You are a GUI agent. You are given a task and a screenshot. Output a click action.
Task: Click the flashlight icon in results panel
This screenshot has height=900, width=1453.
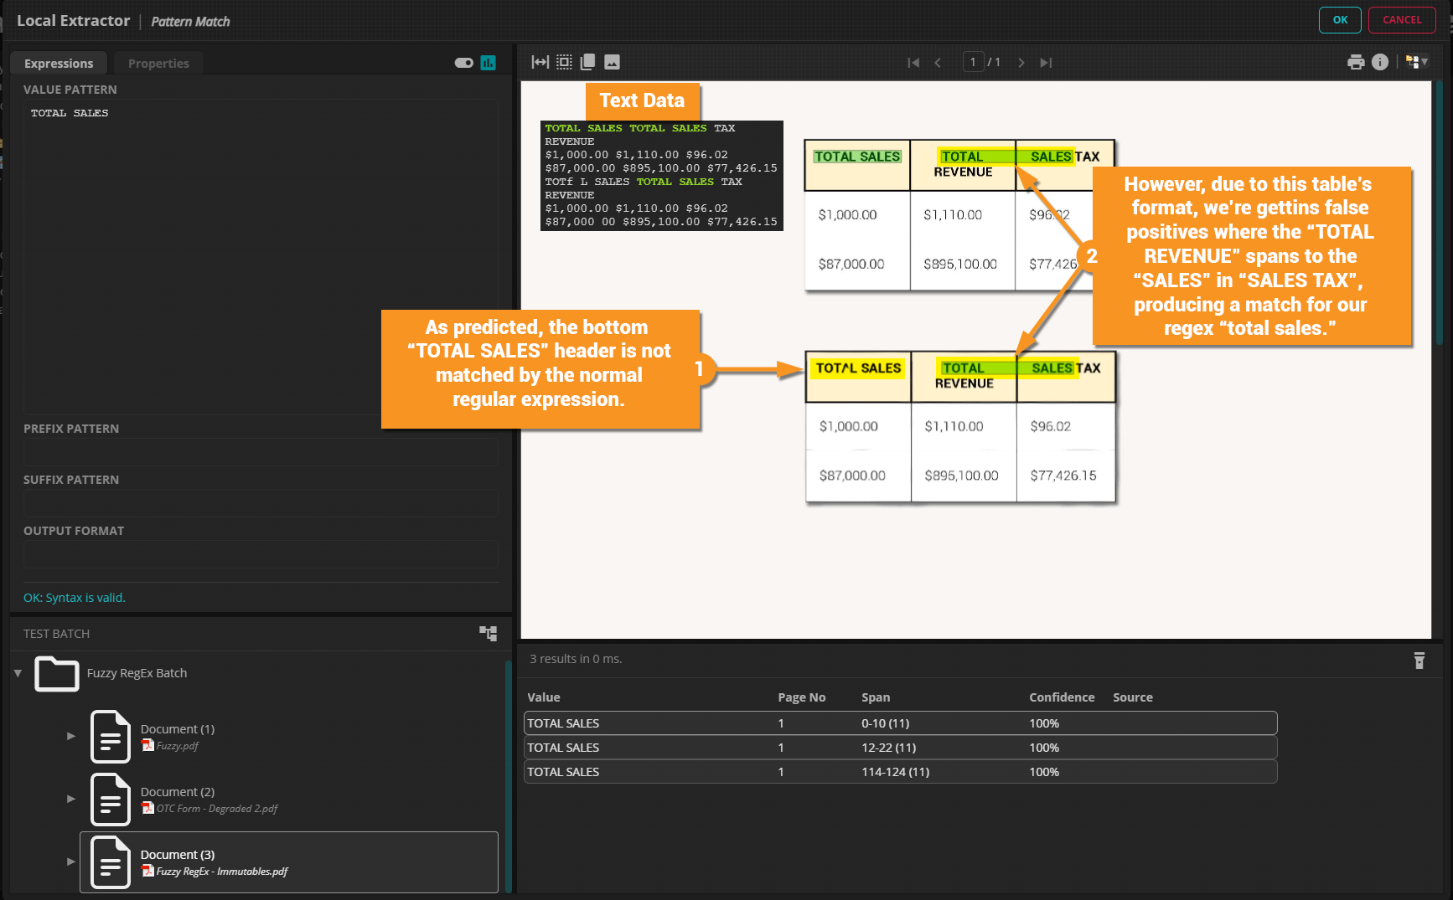coord(1419,661)
